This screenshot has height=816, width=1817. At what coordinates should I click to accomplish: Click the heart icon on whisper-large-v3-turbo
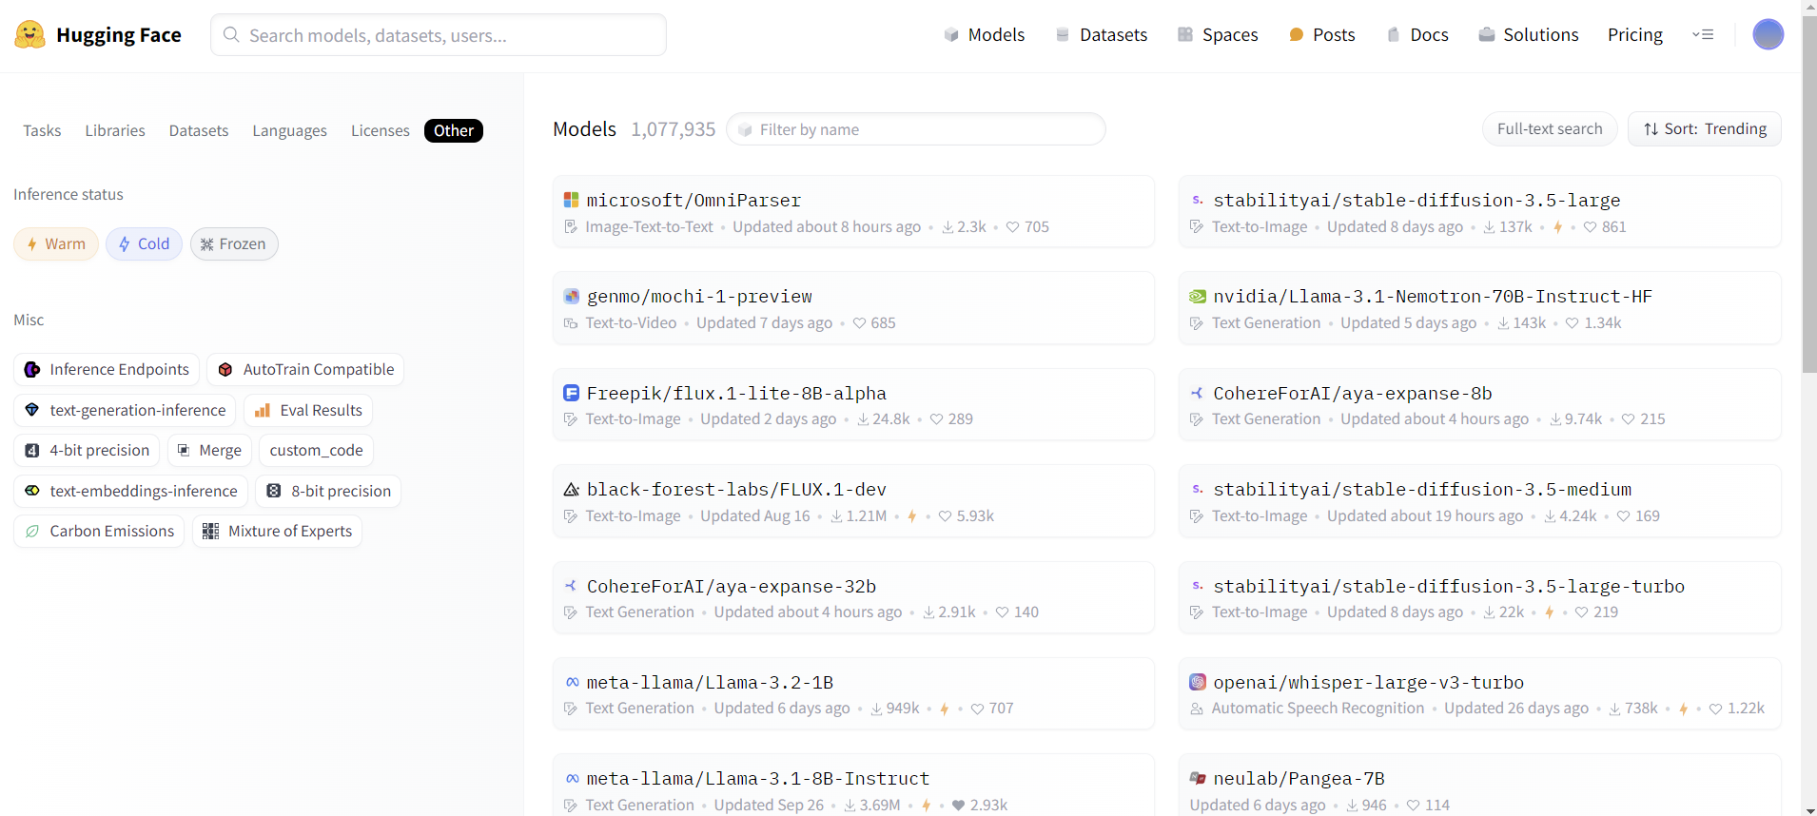pos(1715,709)
